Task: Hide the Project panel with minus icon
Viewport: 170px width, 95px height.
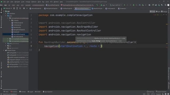Action: click(x=27, y=8)
